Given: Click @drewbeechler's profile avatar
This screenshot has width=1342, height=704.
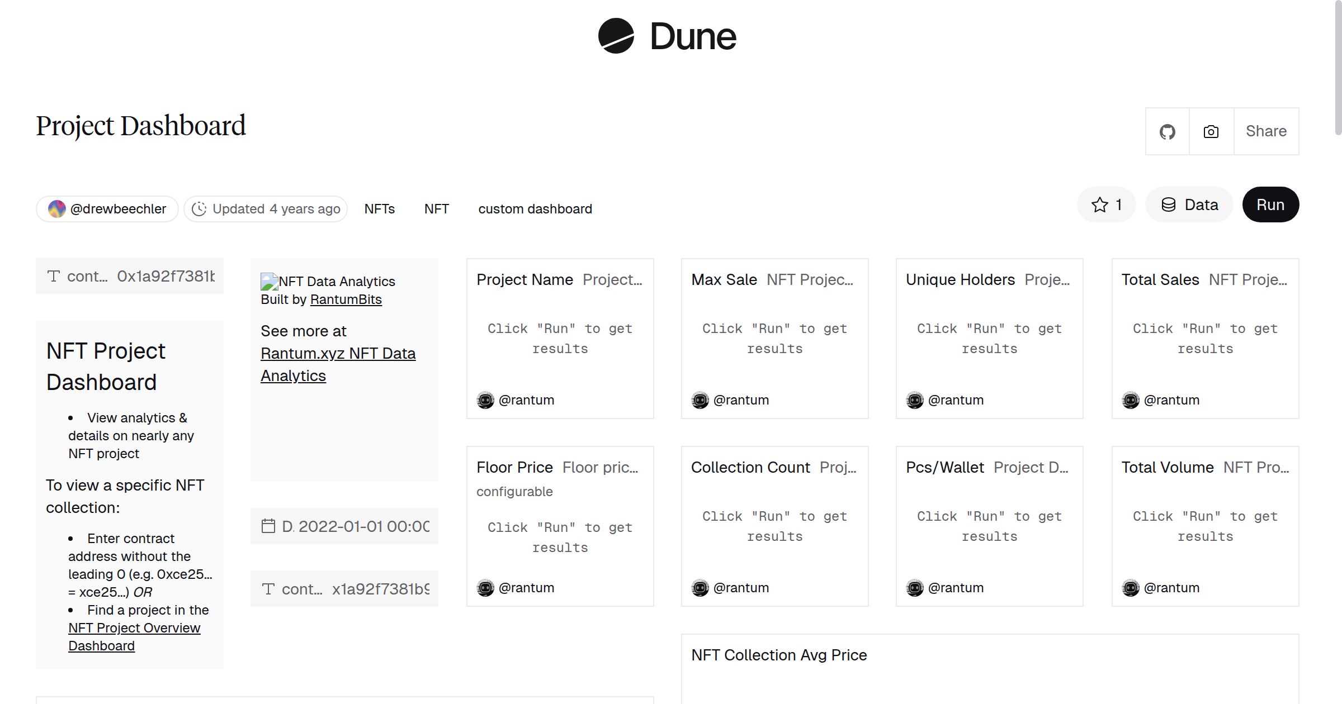Looking at the screenshot, I should coord(56,208).
